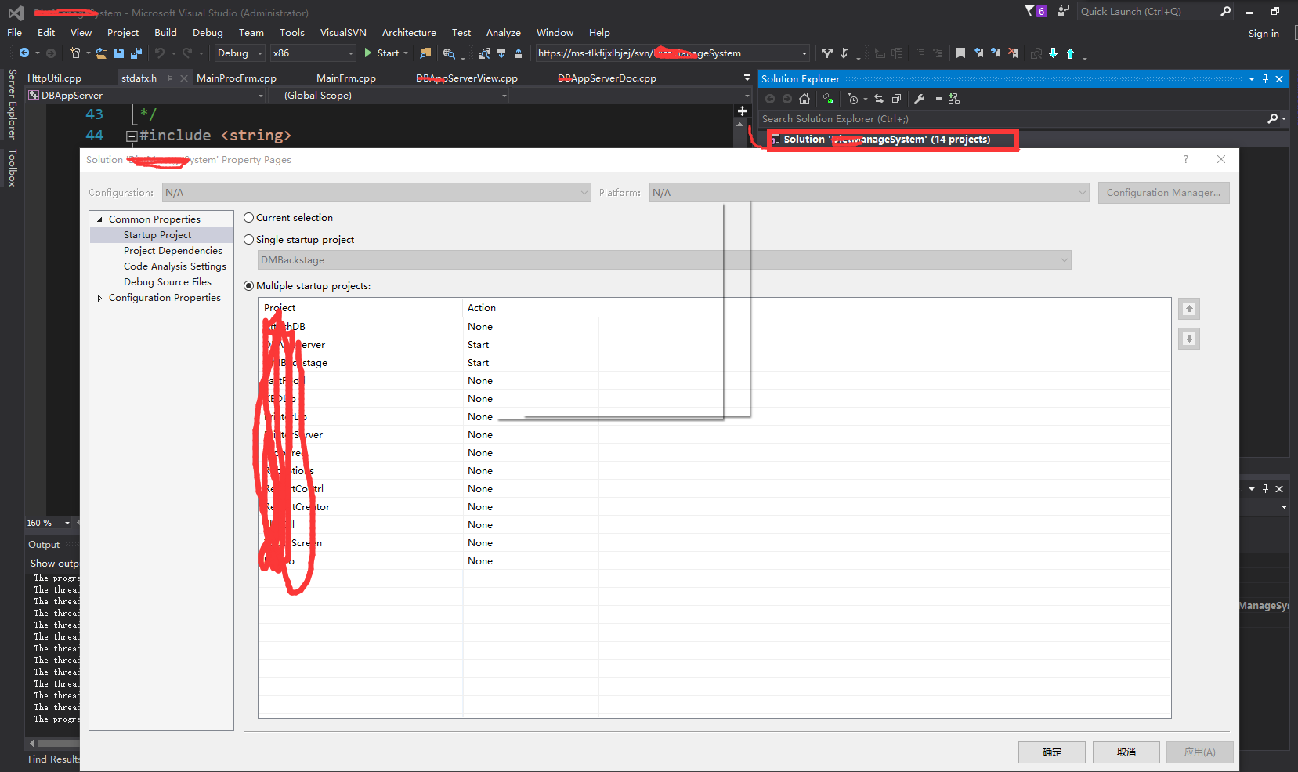Collapse the #include outlining marker
This screenshot has height=772, width=1298.
132,136
